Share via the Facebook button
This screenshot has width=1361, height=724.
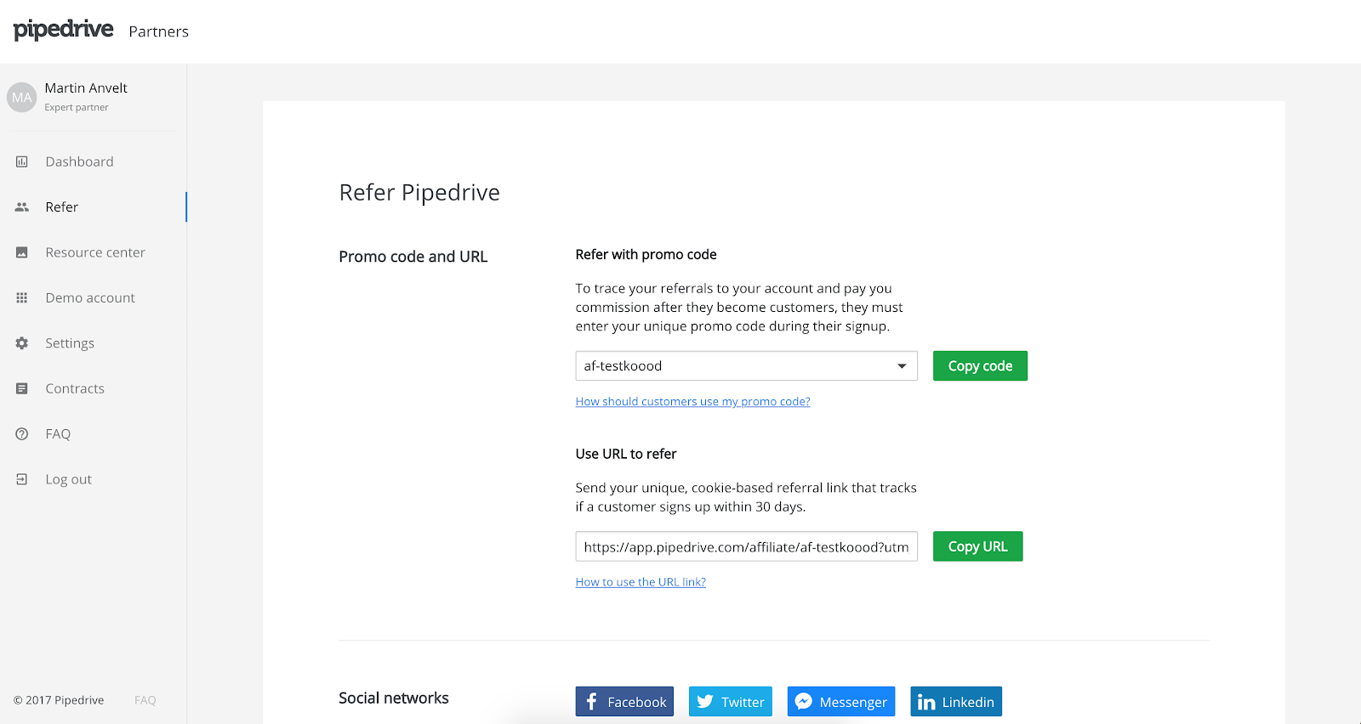[x=624, y=702]
